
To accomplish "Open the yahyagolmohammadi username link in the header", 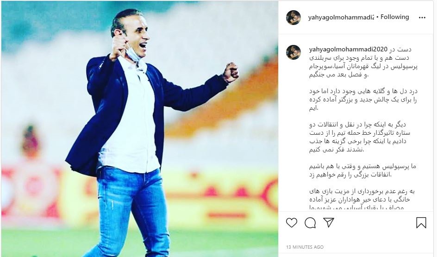I will click(341, 17).
